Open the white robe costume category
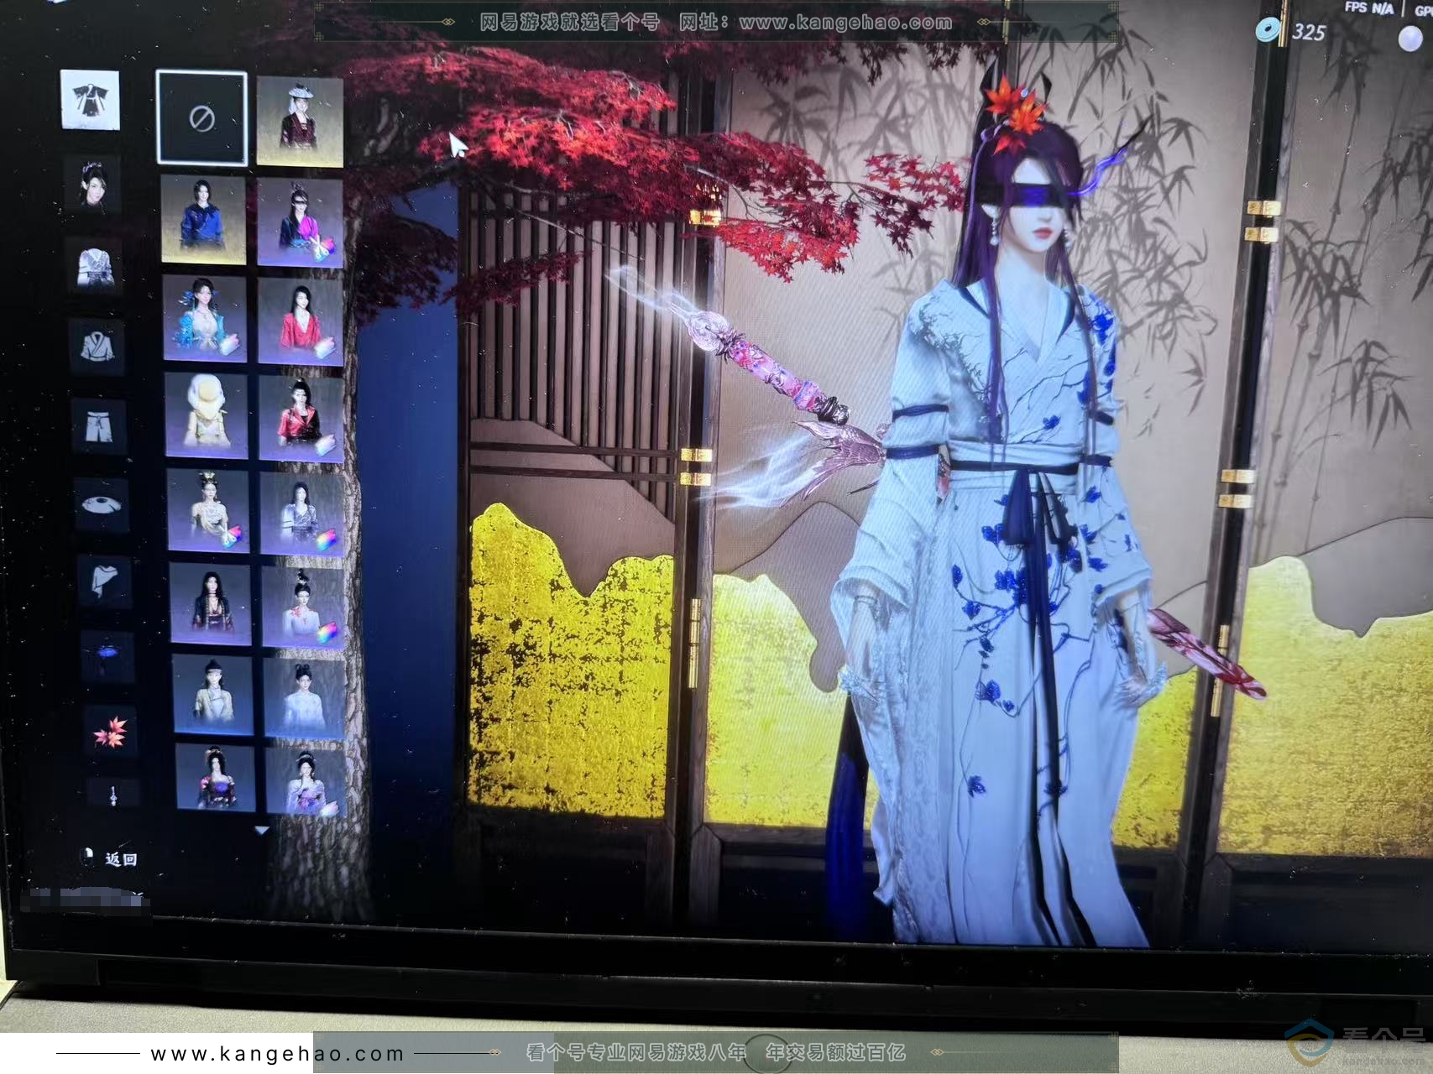1433x1074 pixels. 95,266
